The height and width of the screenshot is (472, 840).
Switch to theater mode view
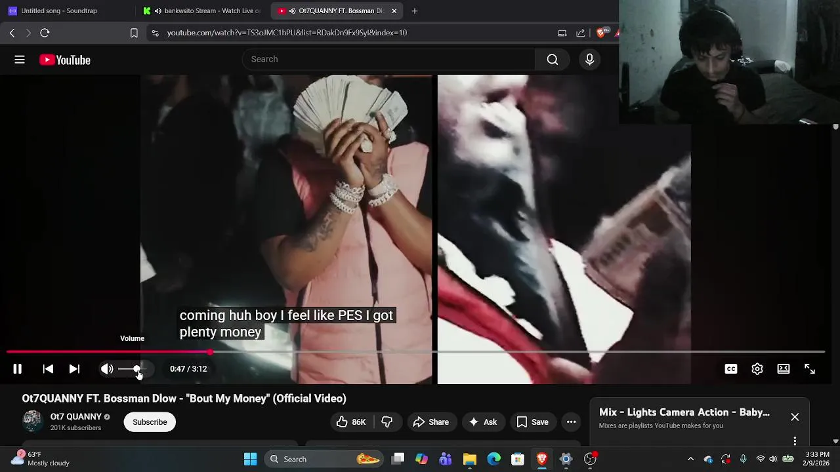coord(784,369)
